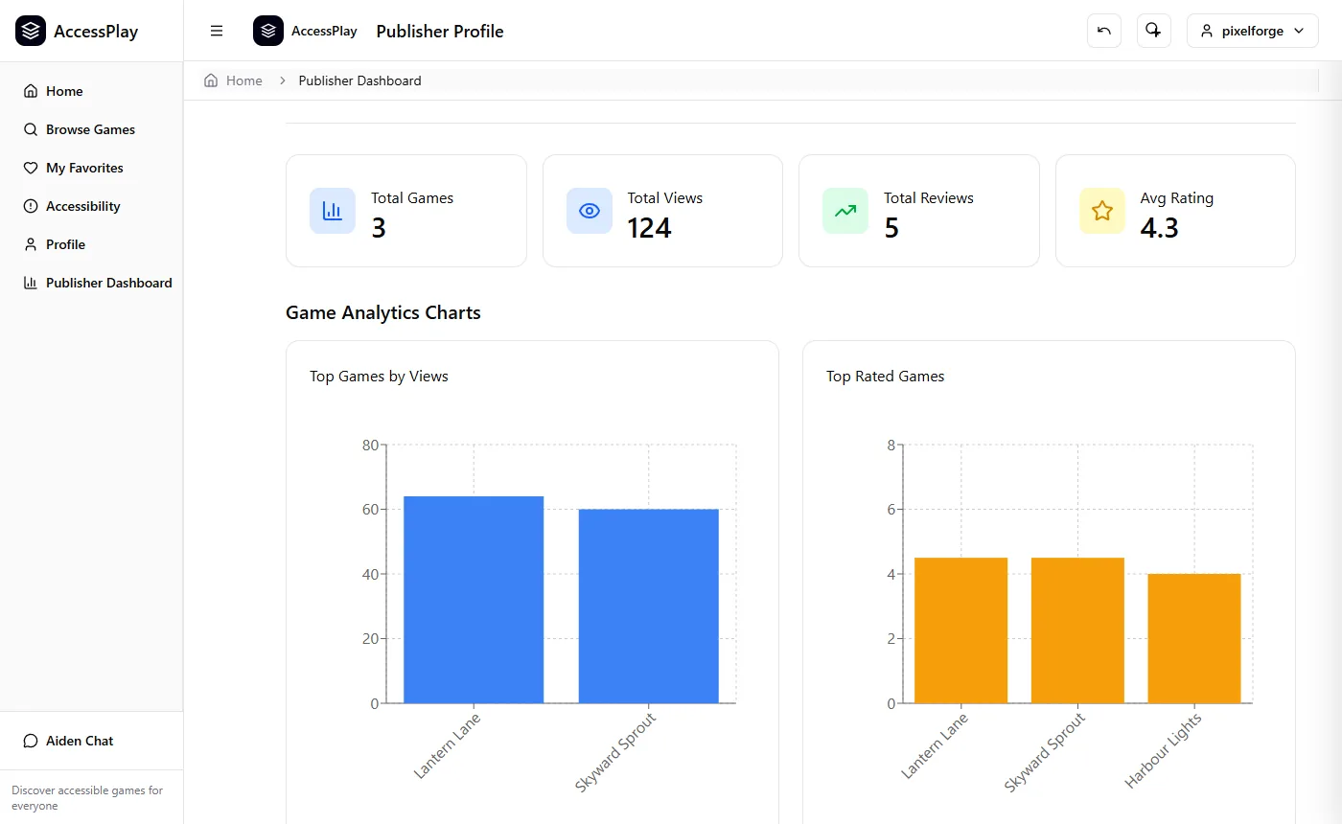The height and width of the screenshot is (824, 1342).
Task: Click the Skyward Sprout orange rating bar
Action: (x=1077, y=630)
